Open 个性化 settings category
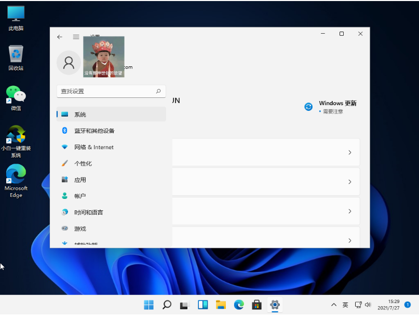Image resolution: width=419 pixels, height=316 pixels. [83, 164]
